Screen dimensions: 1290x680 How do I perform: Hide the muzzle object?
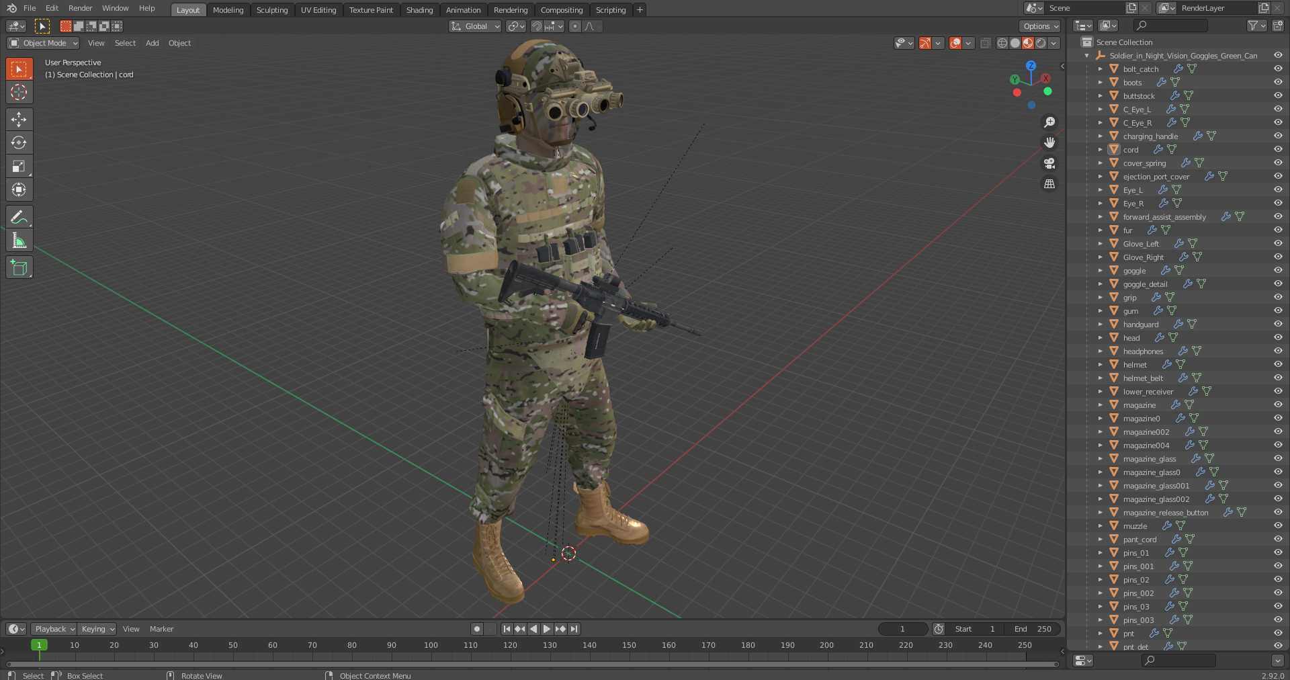coord(1278,525)
